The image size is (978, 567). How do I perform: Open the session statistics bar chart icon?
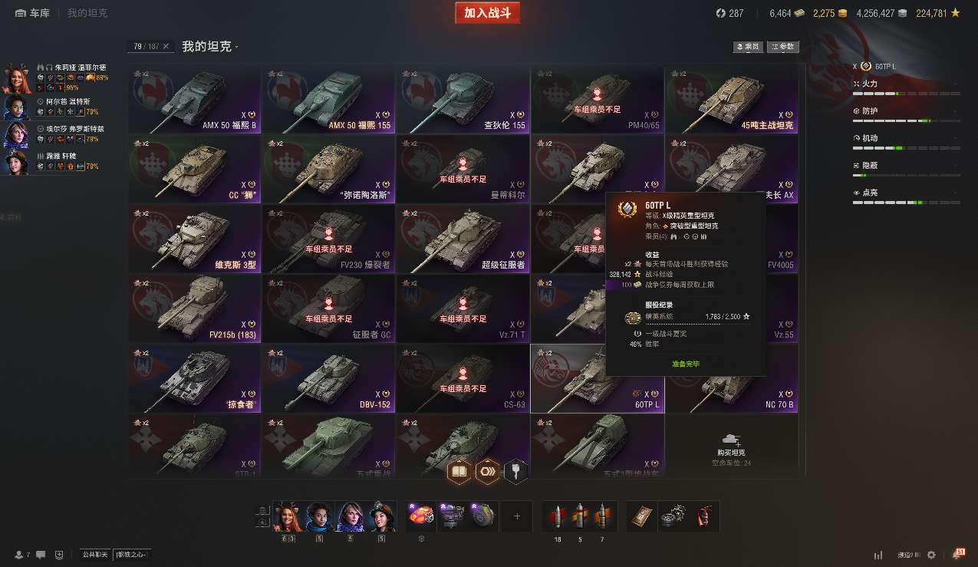coord(878,555)
